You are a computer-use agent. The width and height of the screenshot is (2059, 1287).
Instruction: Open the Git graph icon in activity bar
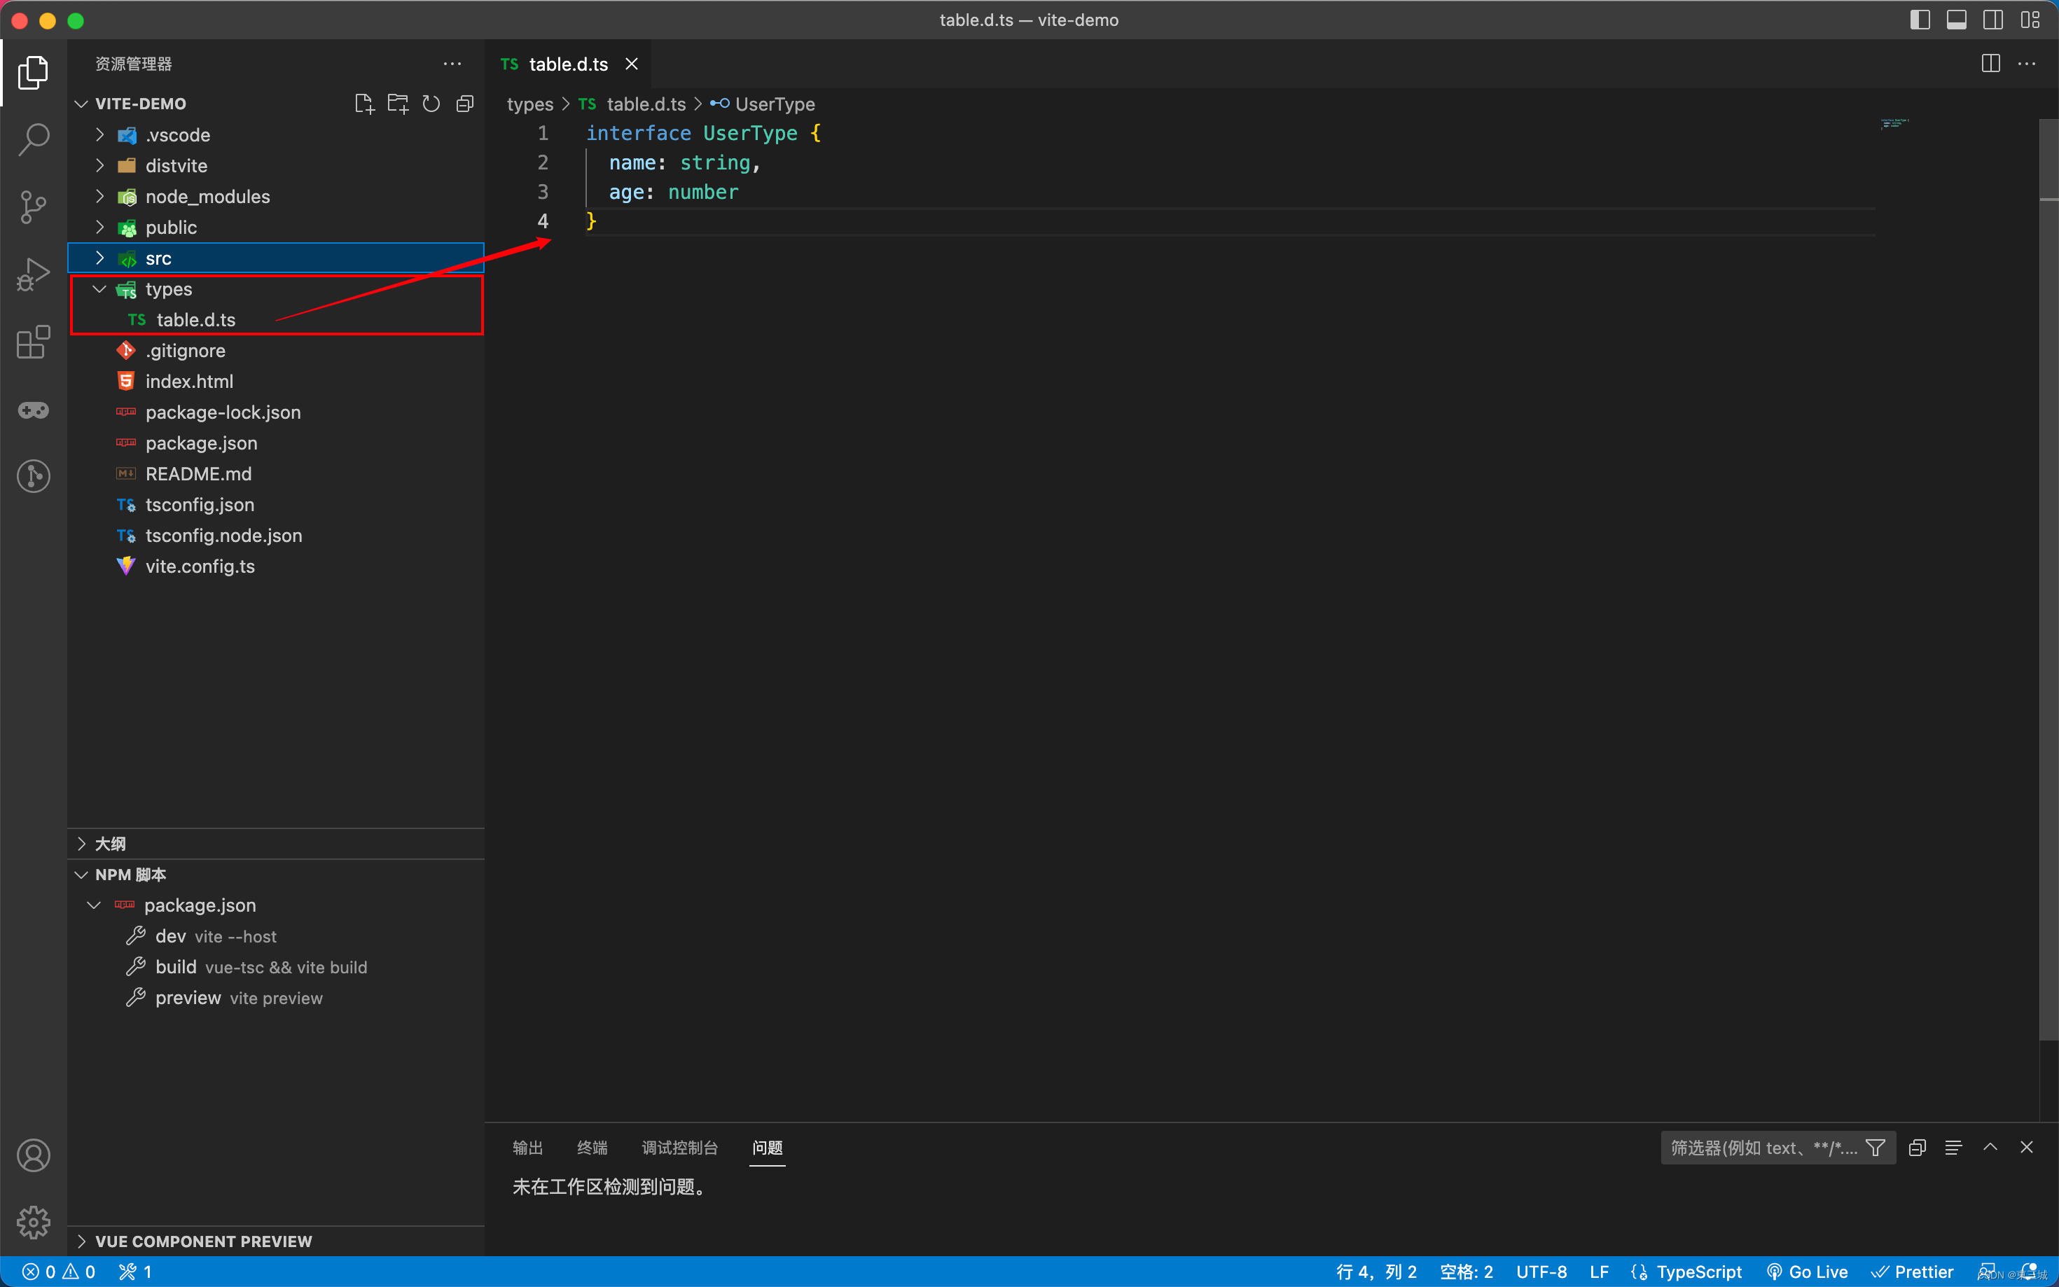tap(33, 476)
